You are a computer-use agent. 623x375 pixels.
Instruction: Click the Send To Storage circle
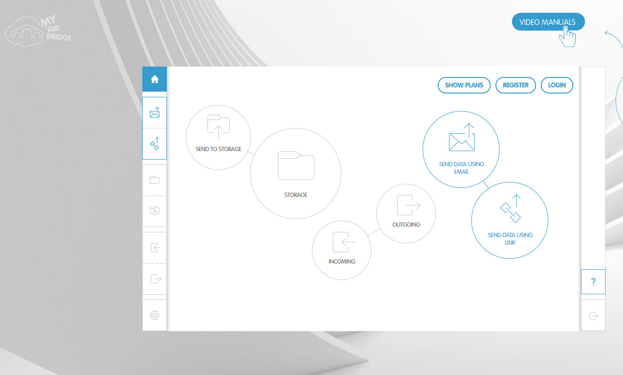coord(218,137)
